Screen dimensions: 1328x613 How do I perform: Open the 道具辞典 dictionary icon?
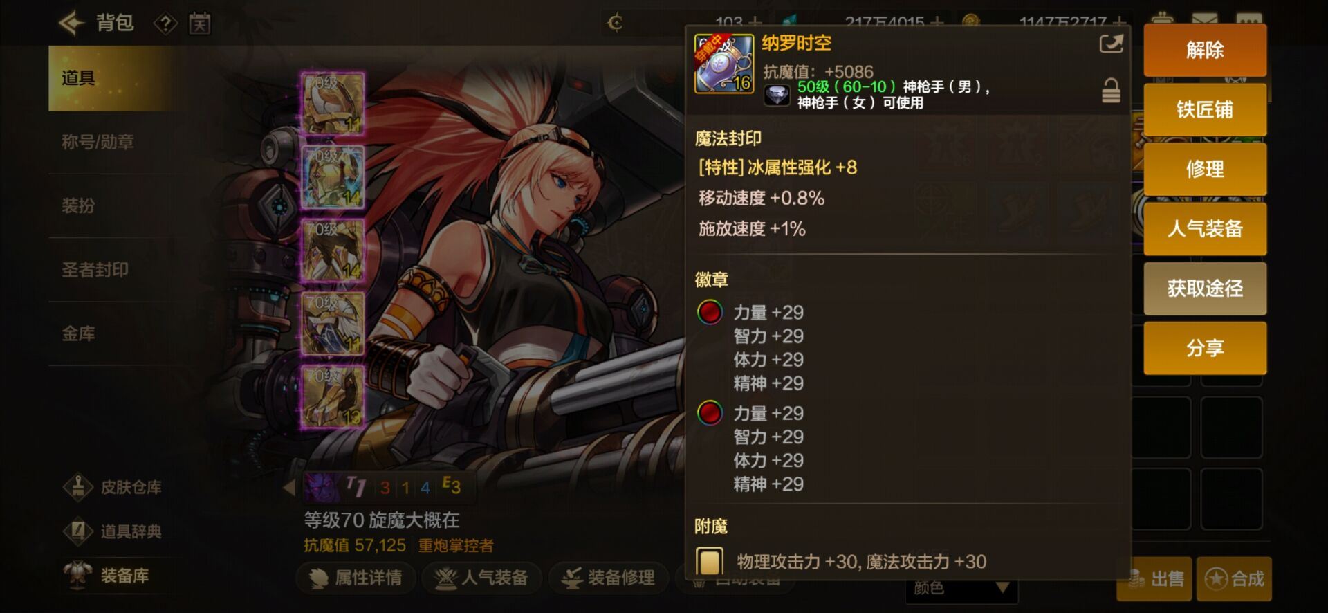click(x=78, y=531)
